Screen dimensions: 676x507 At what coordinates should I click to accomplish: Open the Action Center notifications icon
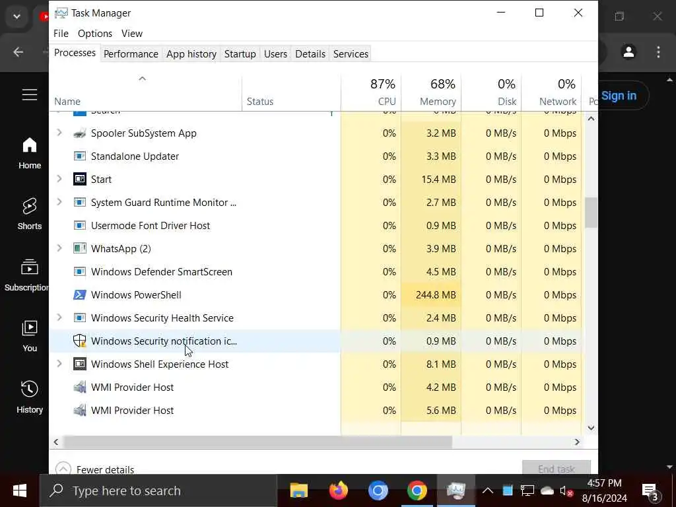650,491
